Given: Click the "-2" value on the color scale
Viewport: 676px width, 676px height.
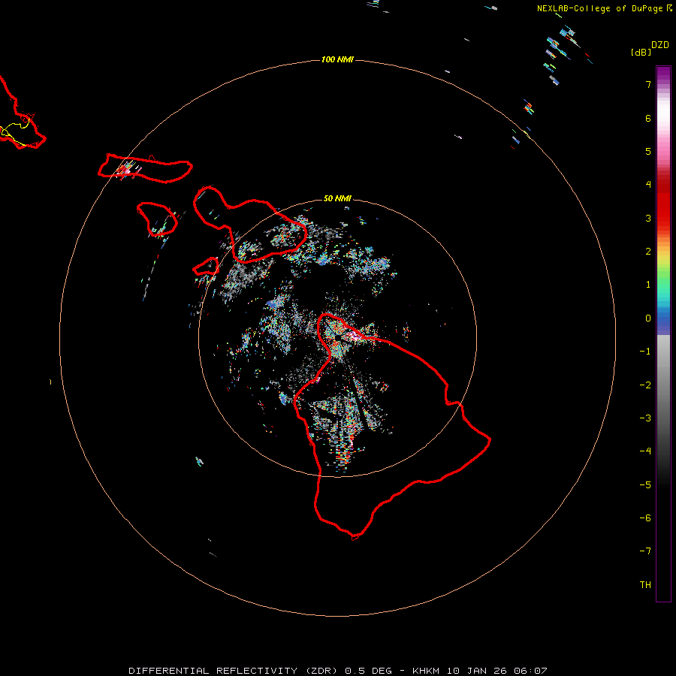Looking at the screenshot, I should coord(645,385).
